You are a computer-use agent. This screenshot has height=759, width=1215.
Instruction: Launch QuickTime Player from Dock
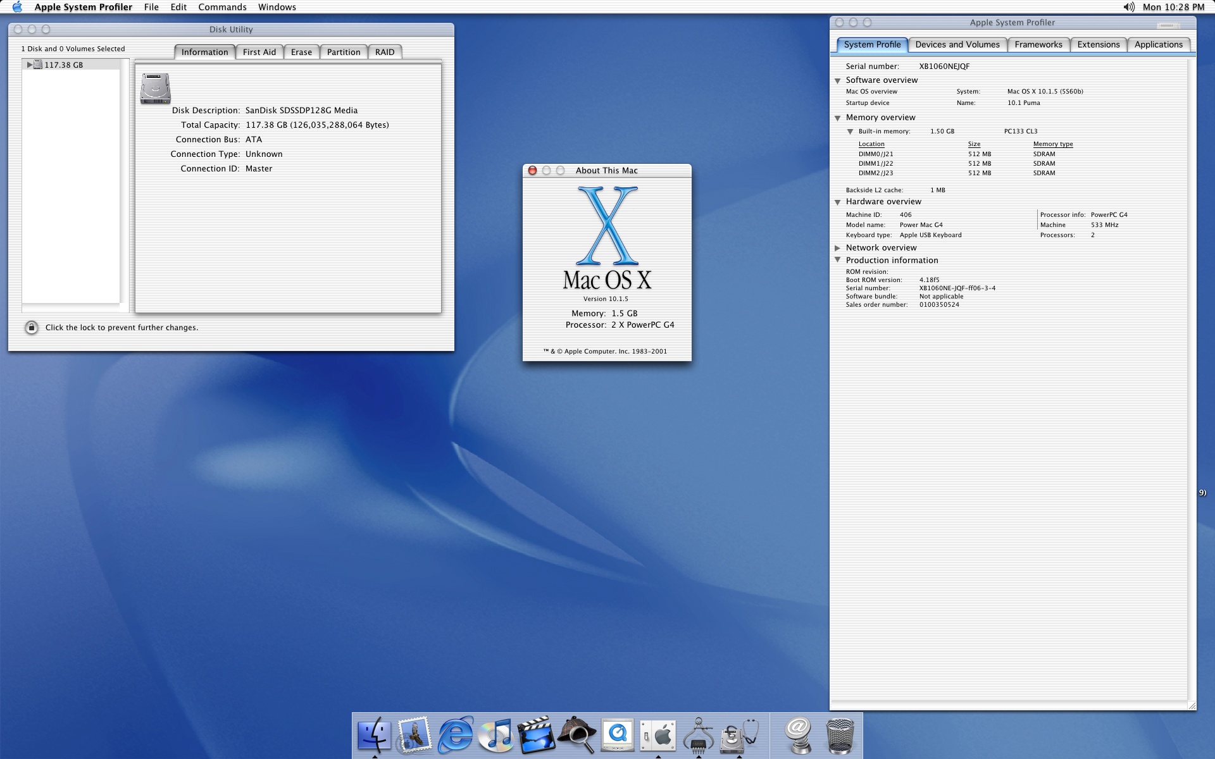[617, 735]
